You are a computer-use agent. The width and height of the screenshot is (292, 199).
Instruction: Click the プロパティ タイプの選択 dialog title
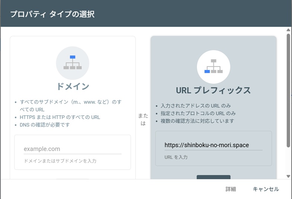pyautogui.click(x=52, y=14)
